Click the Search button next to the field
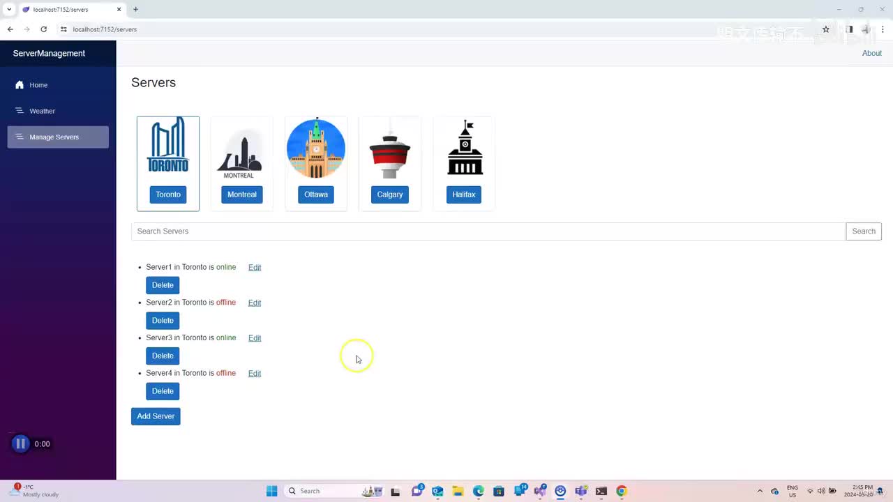893x502 pixels. [864, 231]
